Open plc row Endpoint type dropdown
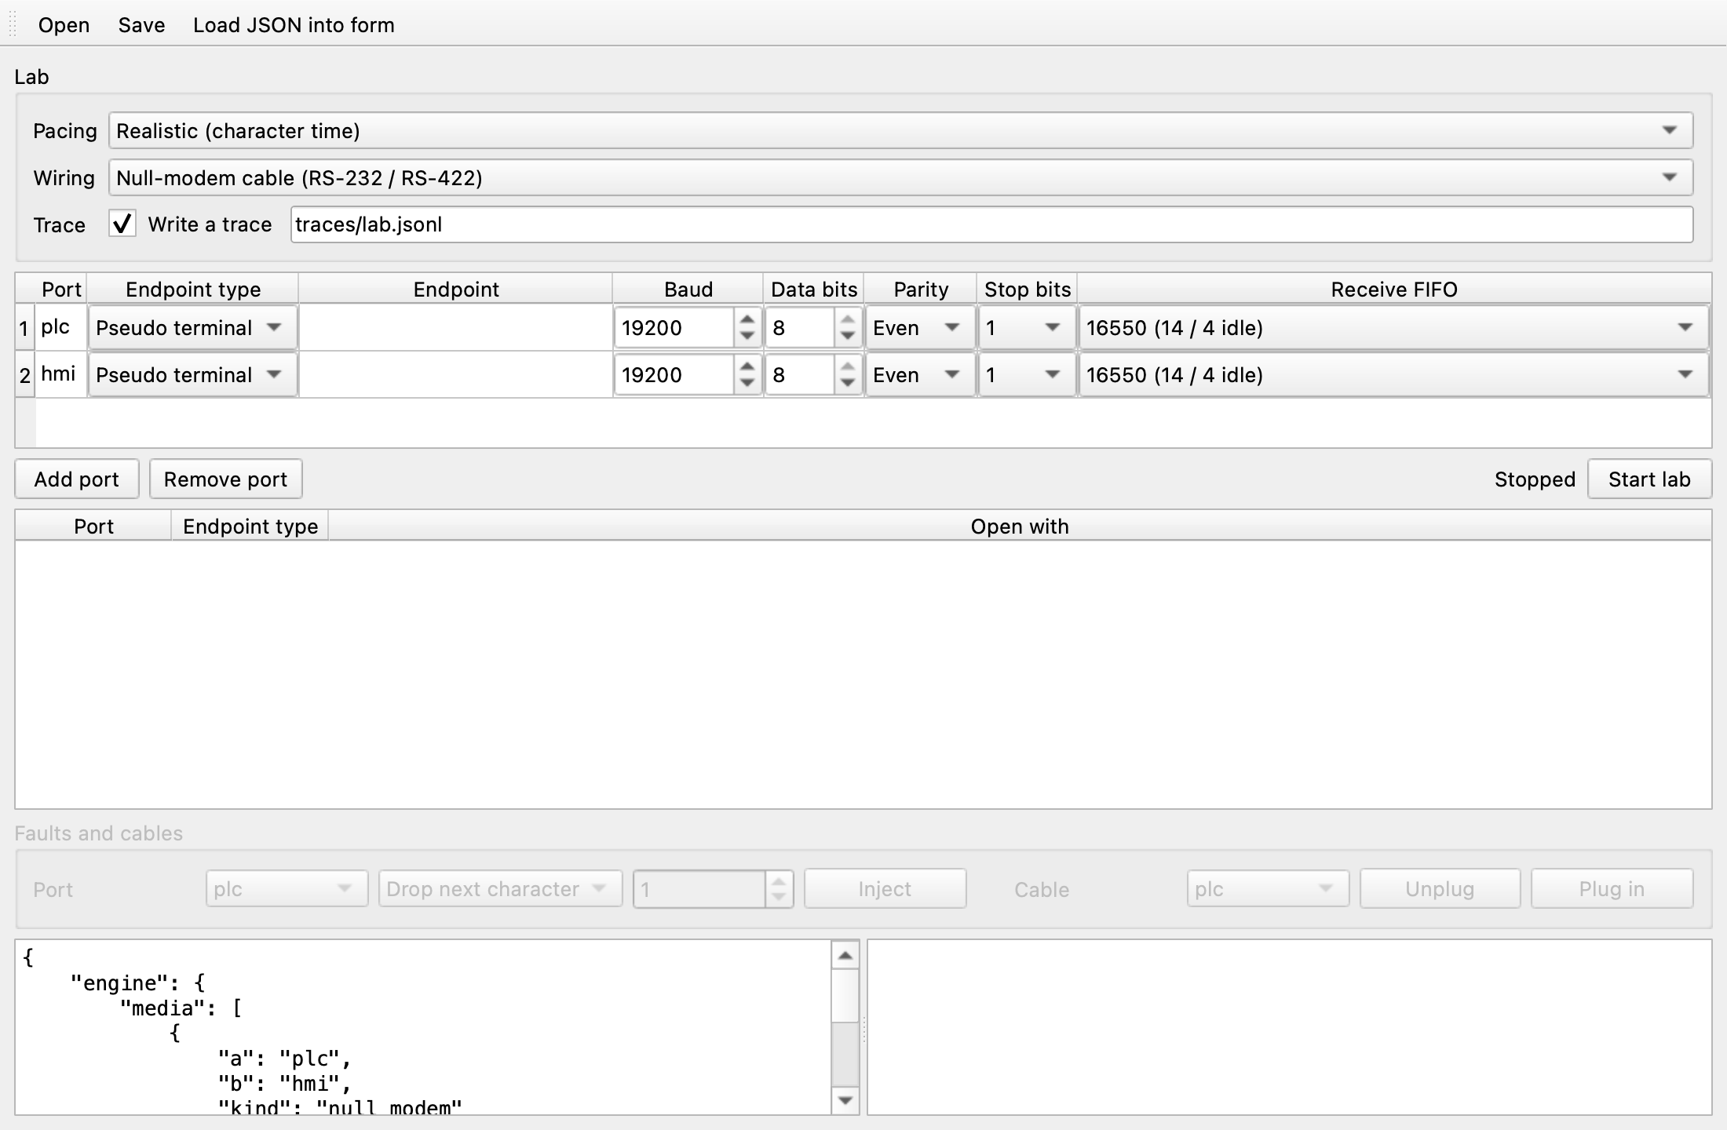The height and width of the screenshot is (1130, 1727). (x=192, y=327)
